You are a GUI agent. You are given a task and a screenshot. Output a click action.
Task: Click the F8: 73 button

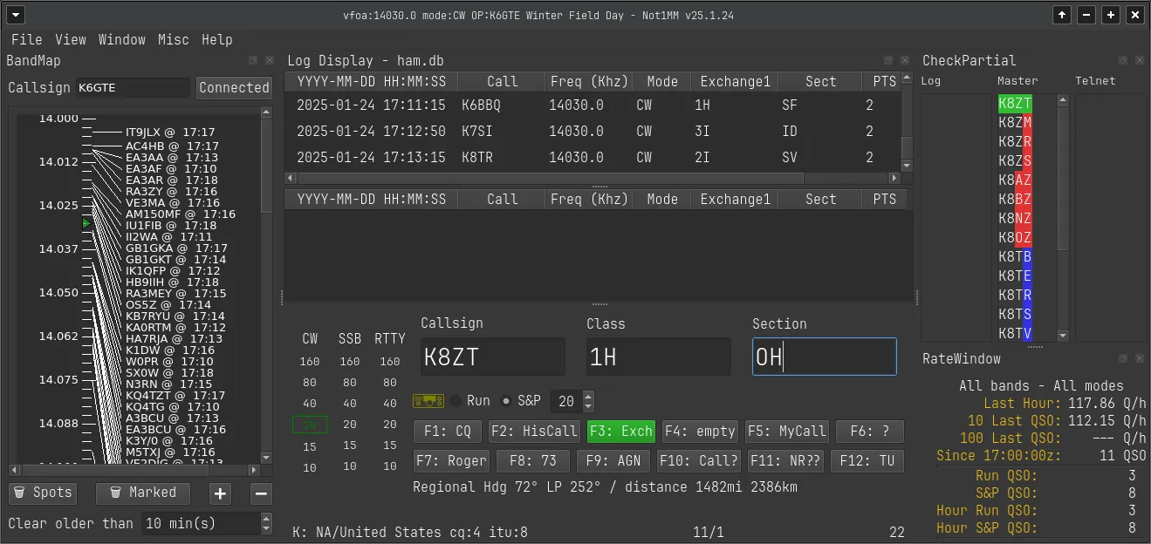(x=533, y=461)
